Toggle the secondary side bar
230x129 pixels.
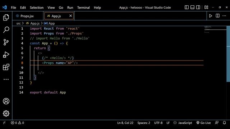(198, 7)
